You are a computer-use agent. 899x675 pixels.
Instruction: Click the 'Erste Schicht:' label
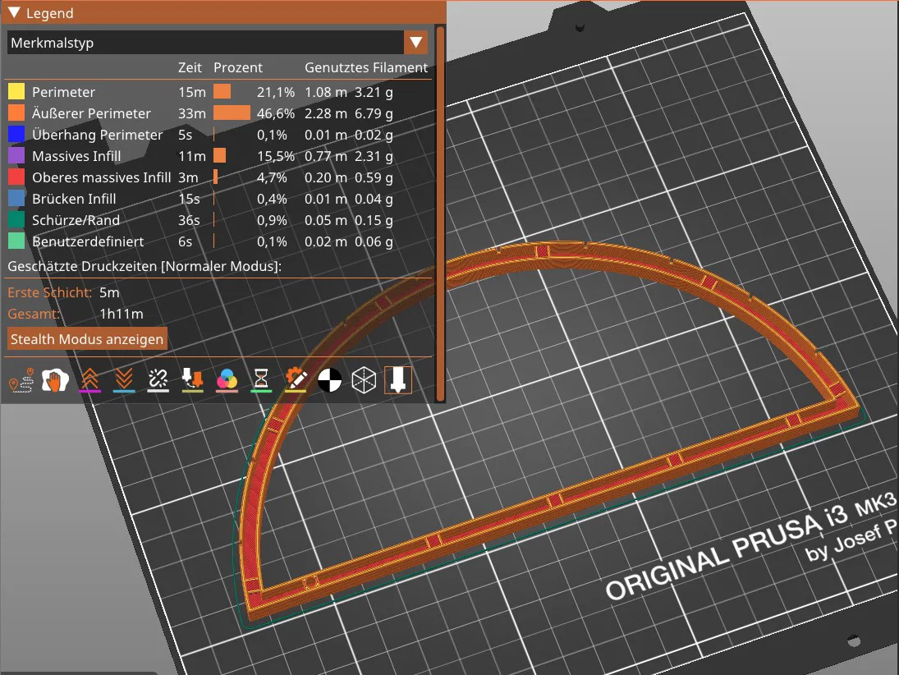(x=50, y=292)
